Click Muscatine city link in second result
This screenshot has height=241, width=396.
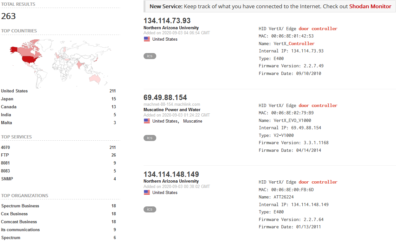(193, 121)
